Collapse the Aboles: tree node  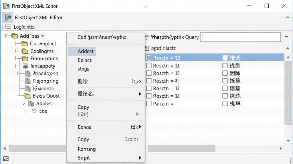tap(23, 104)
